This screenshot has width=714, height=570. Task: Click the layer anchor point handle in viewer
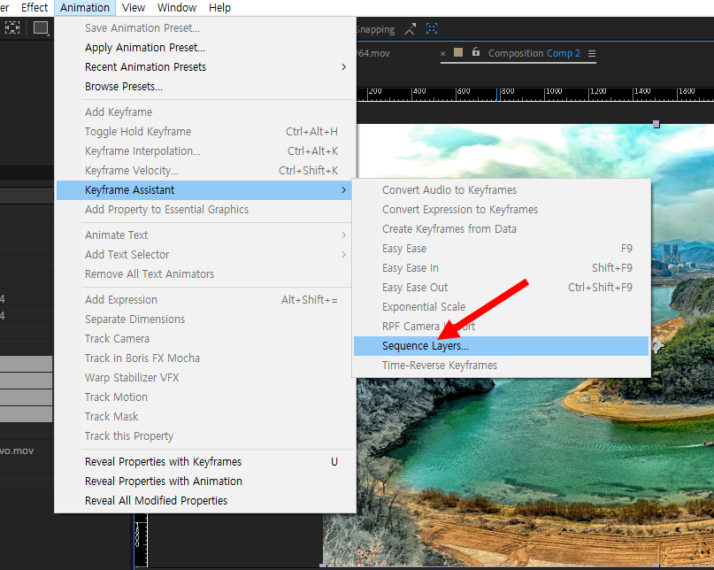coord(656,346)
